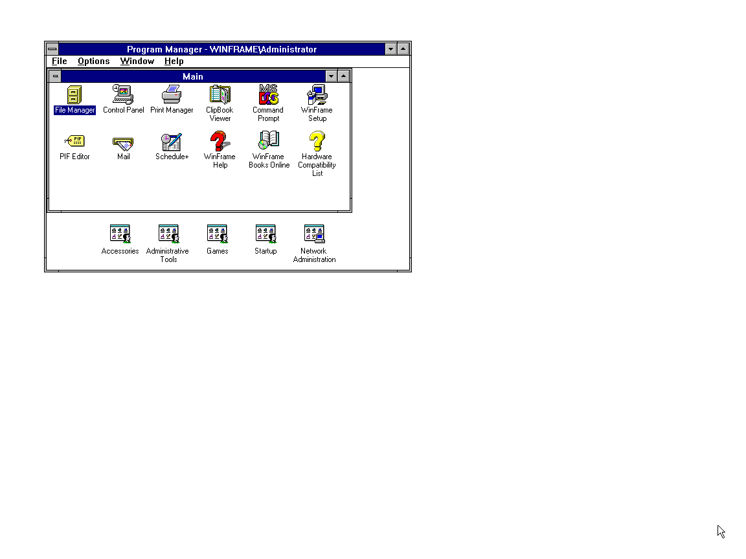Open the Main window's control menu box
The height and width of the screenshot is (559, 746).
point(55,76)
